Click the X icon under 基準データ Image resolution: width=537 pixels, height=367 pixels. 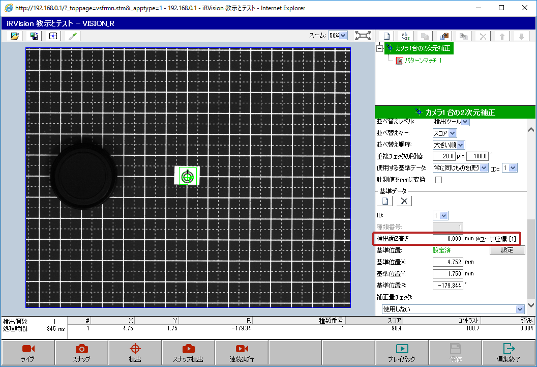(404, 201)
